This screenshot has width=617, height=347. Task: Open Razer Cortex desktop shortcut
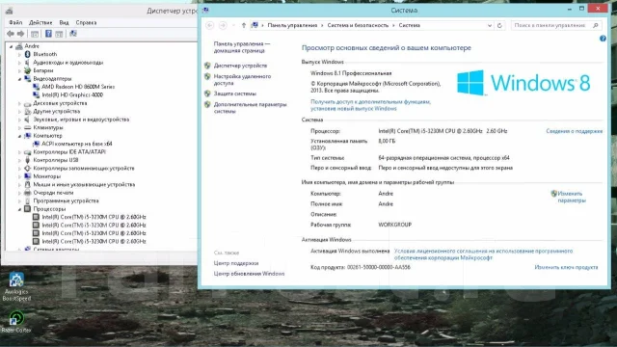[x=15, y=322]
